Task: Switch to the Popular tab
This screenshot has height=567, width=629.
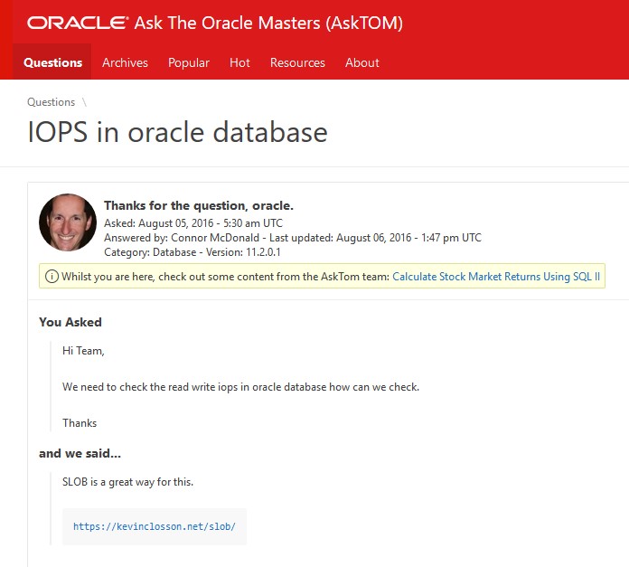Action: tap(189, 62)
